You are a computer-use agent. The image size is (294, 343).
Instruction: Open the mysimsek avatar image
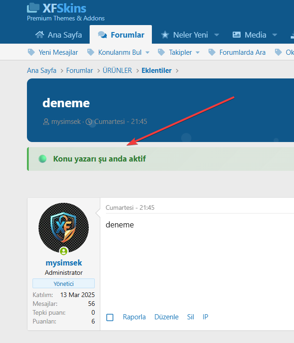tap(64, 227)
